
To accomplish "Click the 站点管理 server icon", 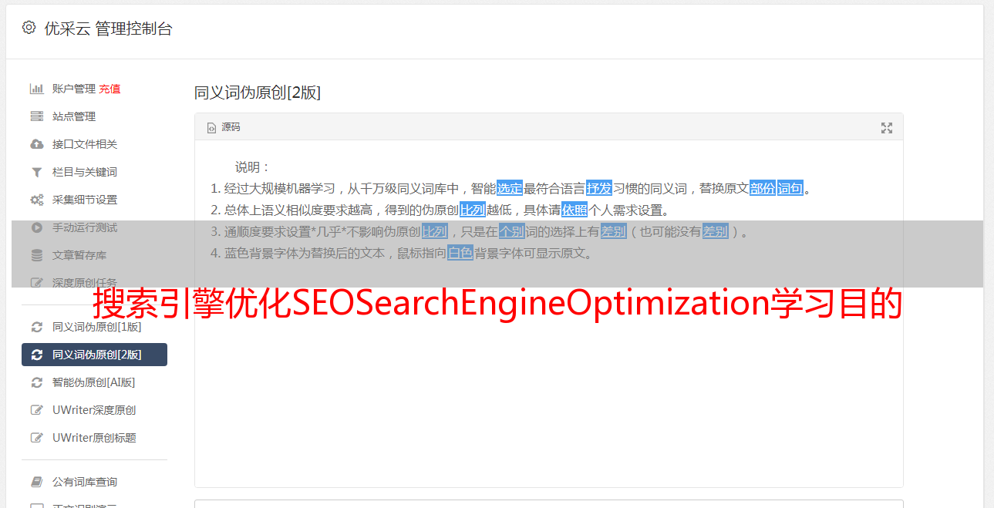I will (x=36, y=116).
